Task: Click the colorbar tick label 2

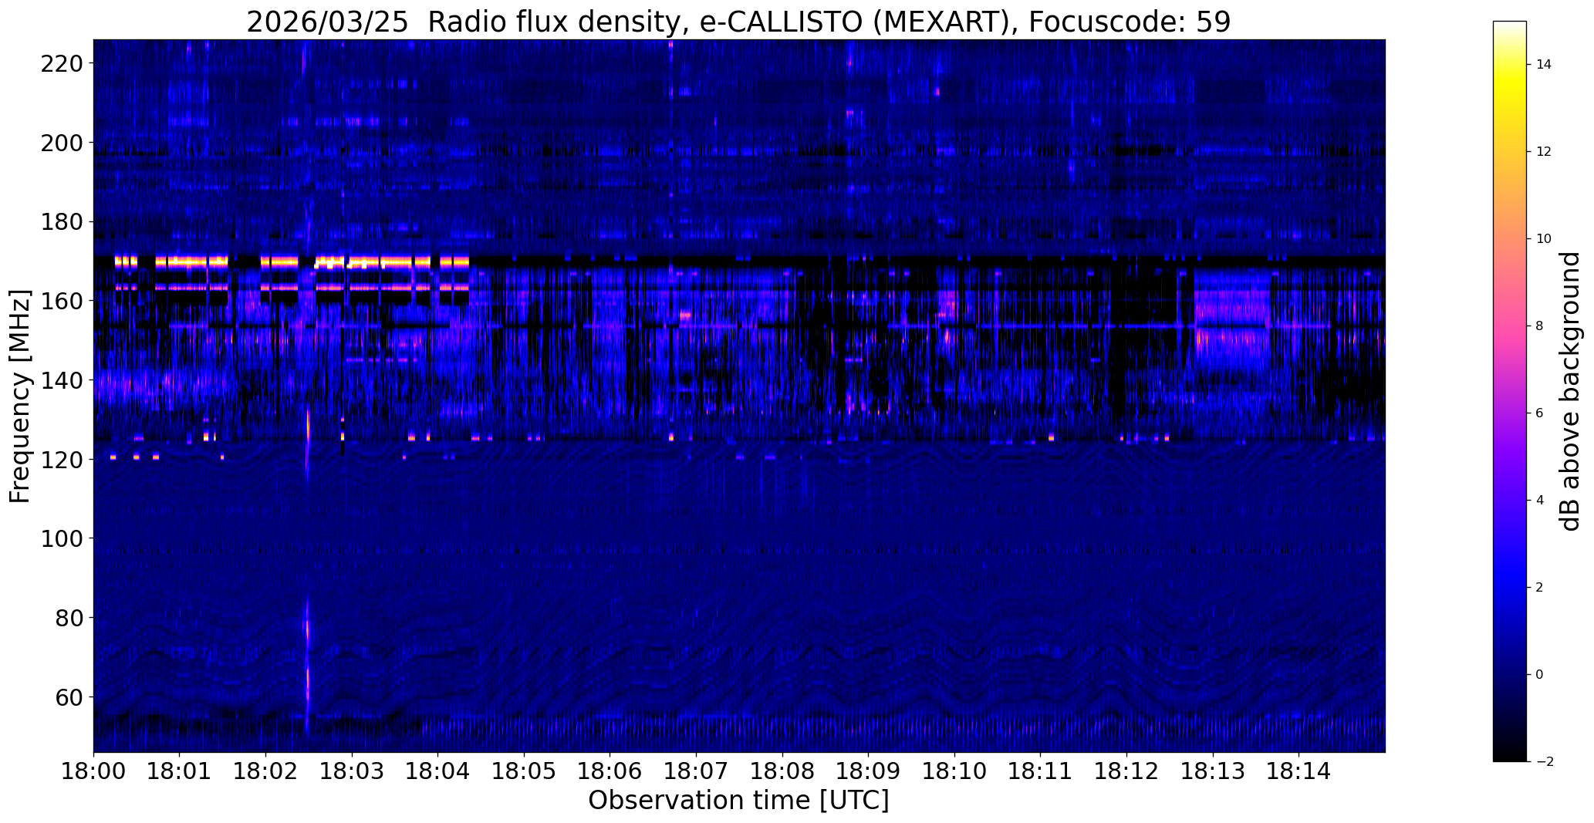Action: click(1540, 588)
